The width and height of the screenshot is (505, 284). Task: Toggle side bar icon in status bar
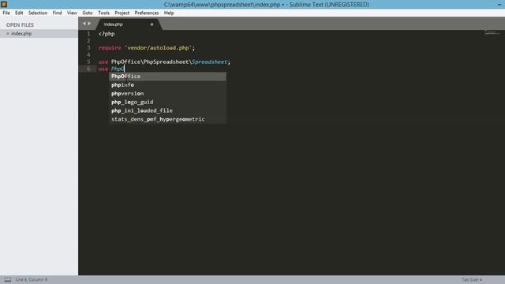[x=8, y=280]
